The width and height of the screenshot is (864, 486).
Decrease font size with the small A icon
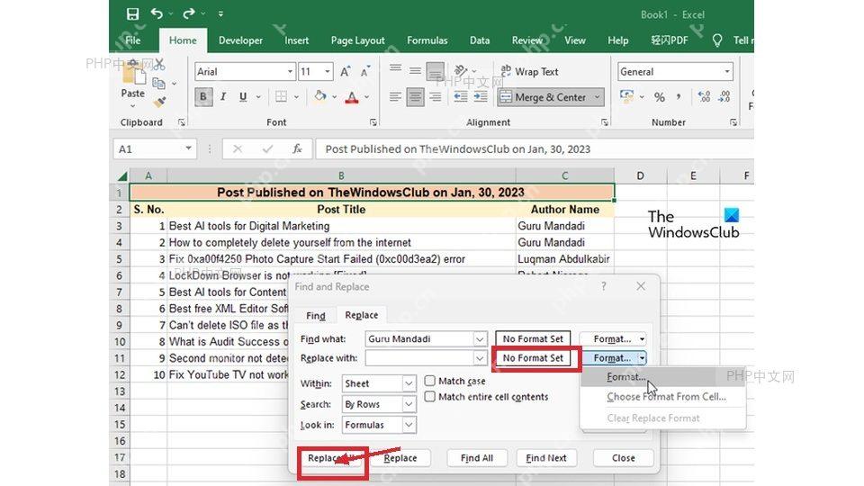pyautogui.click(x=364, y=72)
